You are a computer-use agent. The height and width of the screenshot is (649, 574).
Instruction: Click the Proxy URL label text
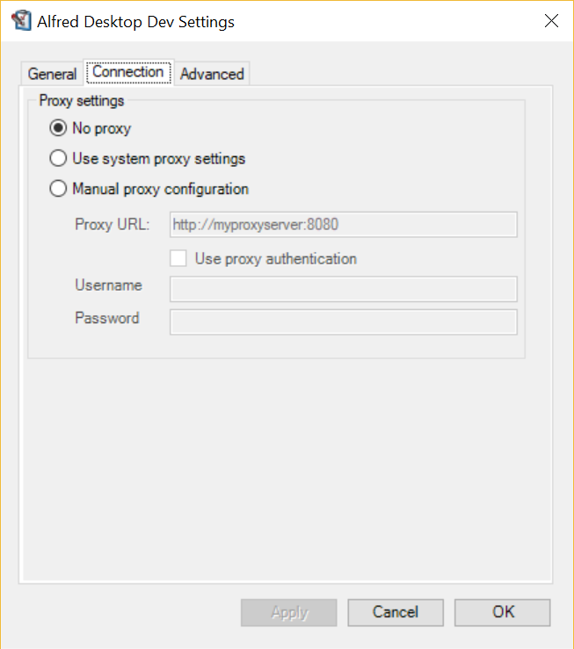[x=113, y=224]
